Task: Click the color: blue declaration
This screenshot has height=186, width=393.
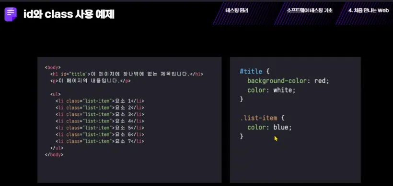Action: 270,127
